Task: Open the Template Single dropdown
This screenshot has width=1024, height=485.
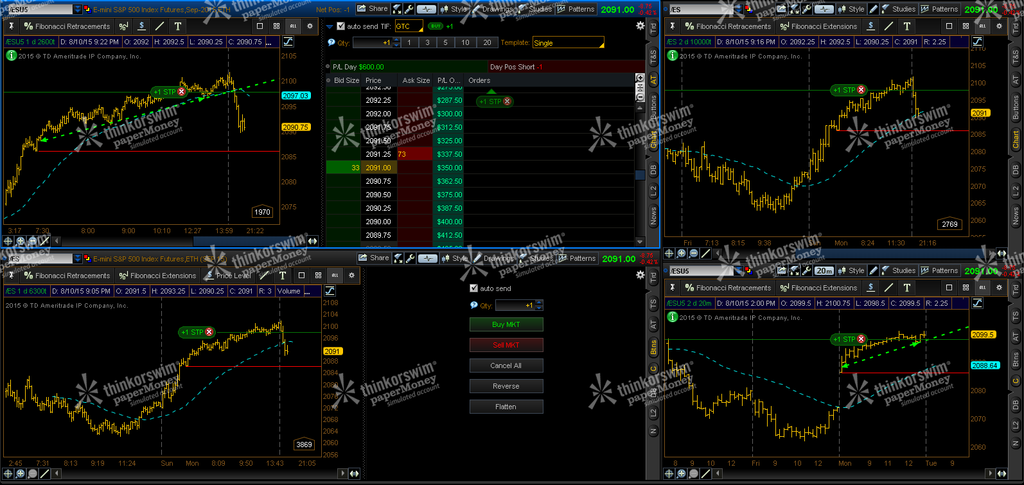Action: (569, 43)
